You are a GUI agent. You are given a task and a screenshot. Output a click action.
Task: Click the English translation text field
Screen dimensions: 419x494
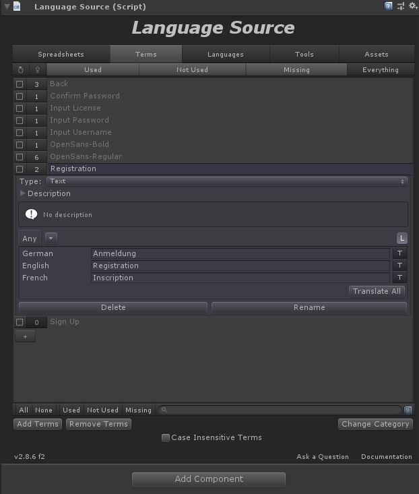point(240,266)
